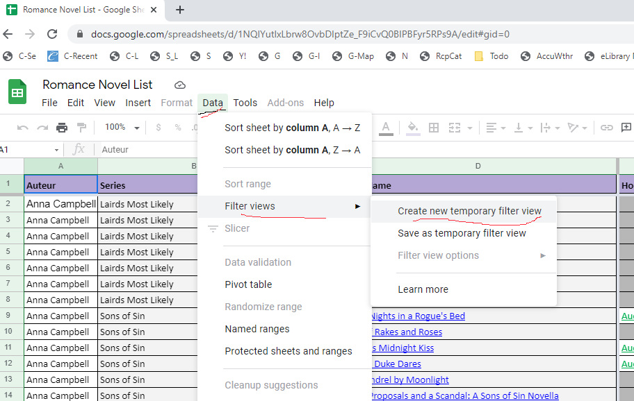
Task: Select the paint format roller icon
Action: 81,128
